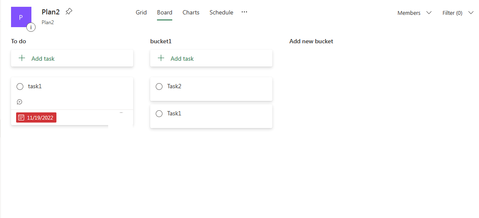The height and width of the screenshot is (218, 479).
Task: Click plus icon in To do column
Action: point(22,58)
